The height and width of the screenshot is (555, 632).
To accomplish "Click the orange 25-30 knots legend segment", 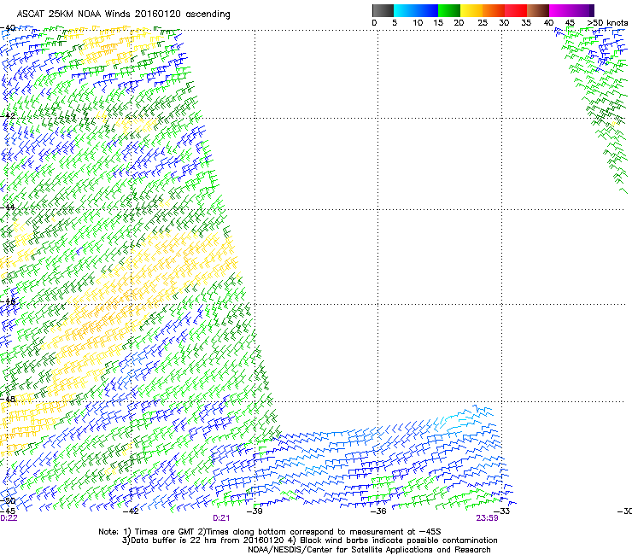I will click(494, 10).
